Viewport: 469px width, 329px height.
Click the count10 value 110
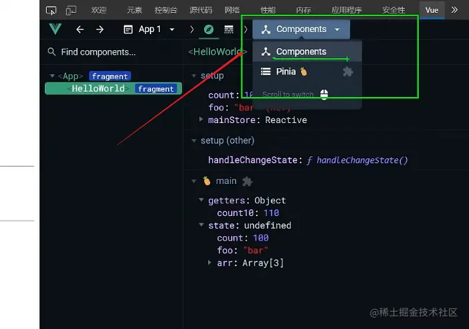coord(271,213)
